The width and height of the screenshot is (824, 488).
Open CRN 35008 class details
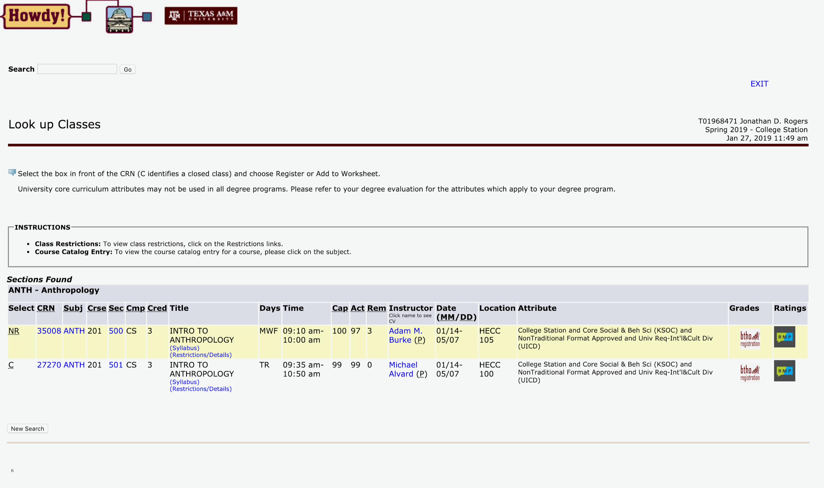49,331
